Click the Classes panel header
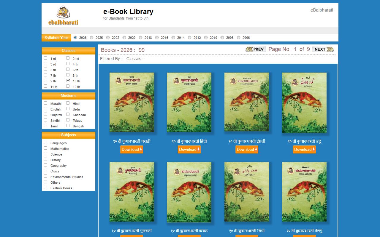Viewport: 380px width, 237px height. pos(69,51)
